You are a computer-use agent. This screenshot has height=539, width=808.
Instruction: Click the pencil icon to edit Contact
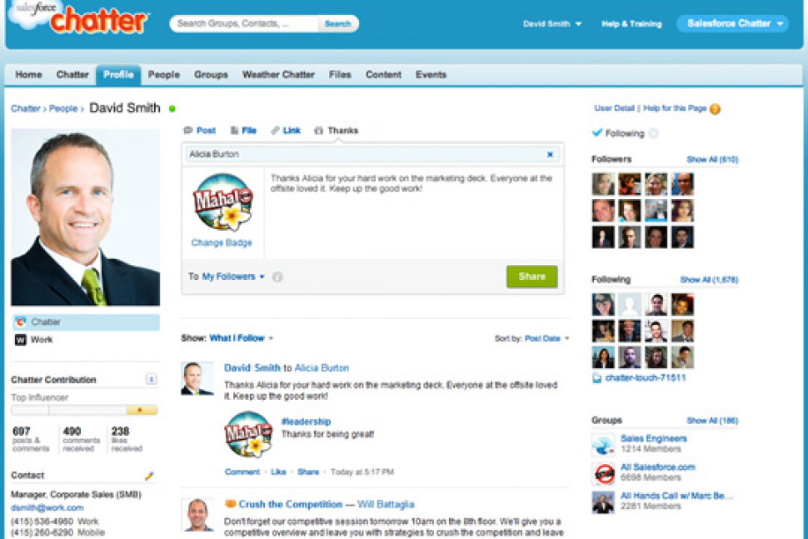point(149,476)
